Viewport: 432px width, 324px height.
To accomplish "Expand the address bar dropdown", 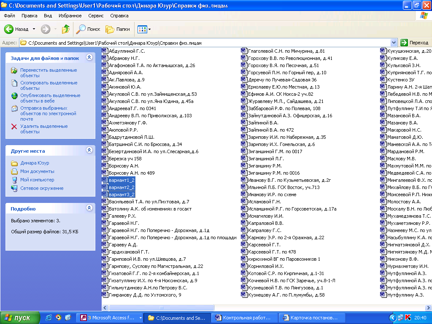I will 394,43.
